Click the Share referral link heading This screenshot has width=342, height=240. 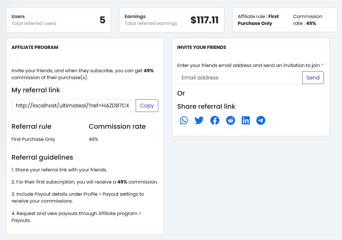206,106
